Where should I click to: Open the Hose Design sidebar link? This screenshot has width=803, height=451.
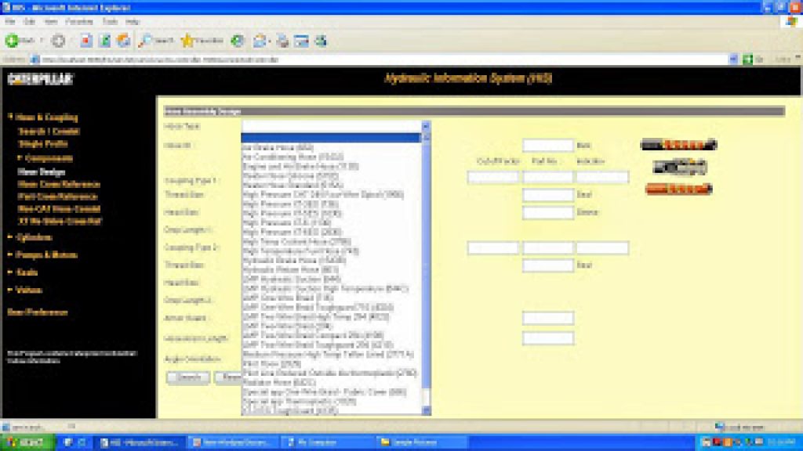42,171
